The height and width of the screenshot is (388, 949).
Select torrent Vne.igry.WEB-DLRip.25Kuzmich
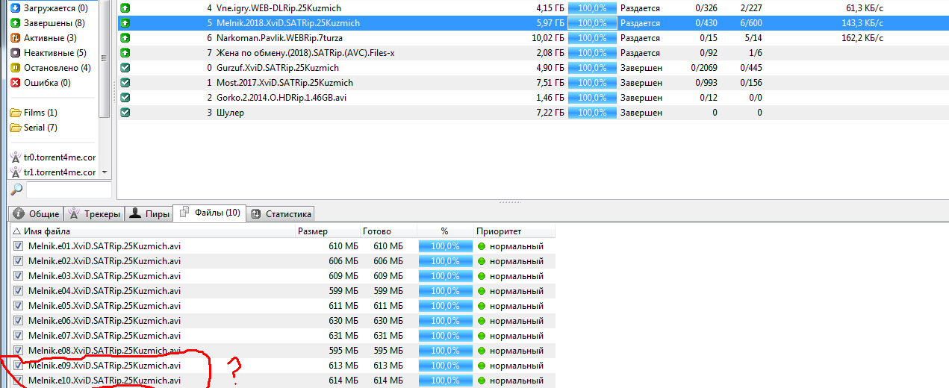click(x=532, y=8)
